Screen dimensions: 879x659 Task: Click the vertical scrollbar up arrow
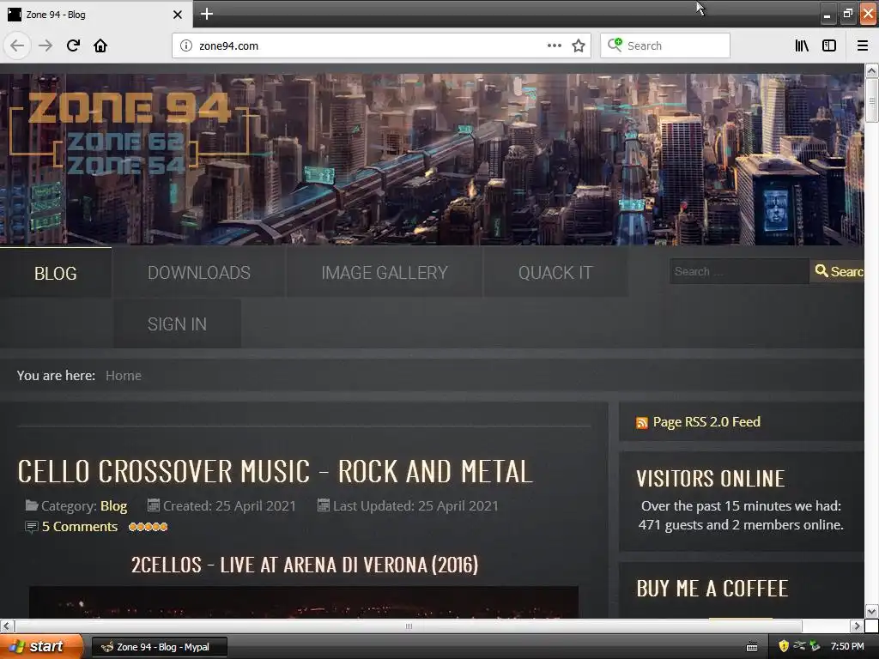[x=871, y=70]
